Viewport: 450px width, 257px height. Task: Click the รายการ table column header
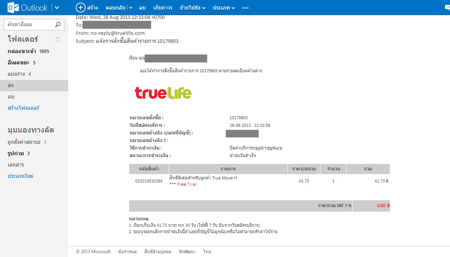(228, 169)
